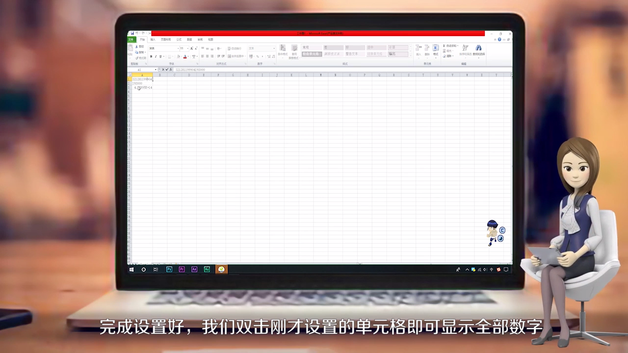Switch to the Page Layout tab

166,40
